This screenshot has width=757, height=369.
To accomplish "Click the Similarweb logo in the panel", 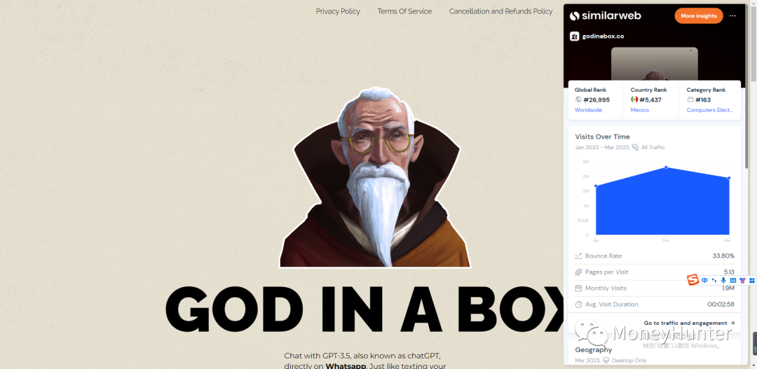I will click(605, 16).
